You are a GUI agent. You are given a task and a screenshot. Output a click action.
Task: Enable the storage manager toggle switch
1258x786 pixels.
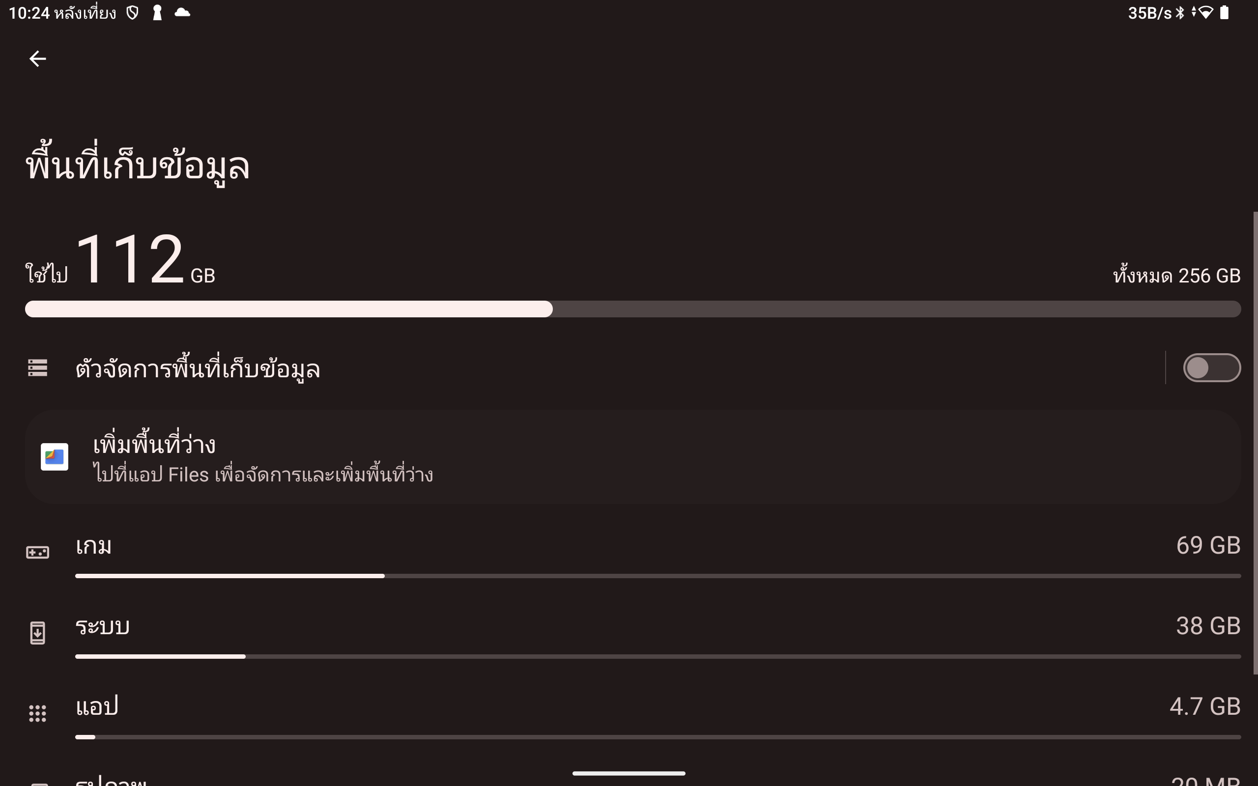1211,367
